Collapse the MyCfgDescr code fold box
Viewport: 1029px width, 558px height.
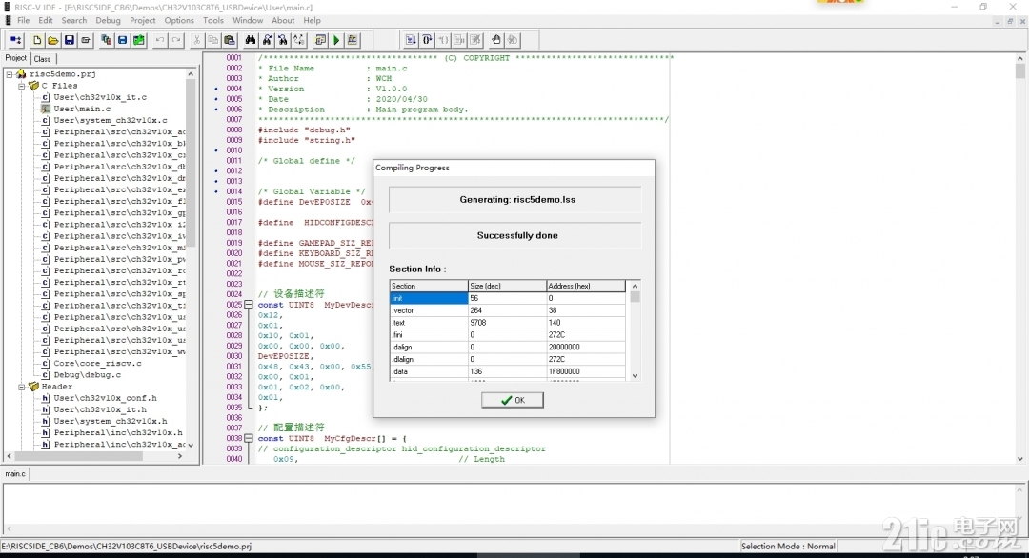[249, 438]
